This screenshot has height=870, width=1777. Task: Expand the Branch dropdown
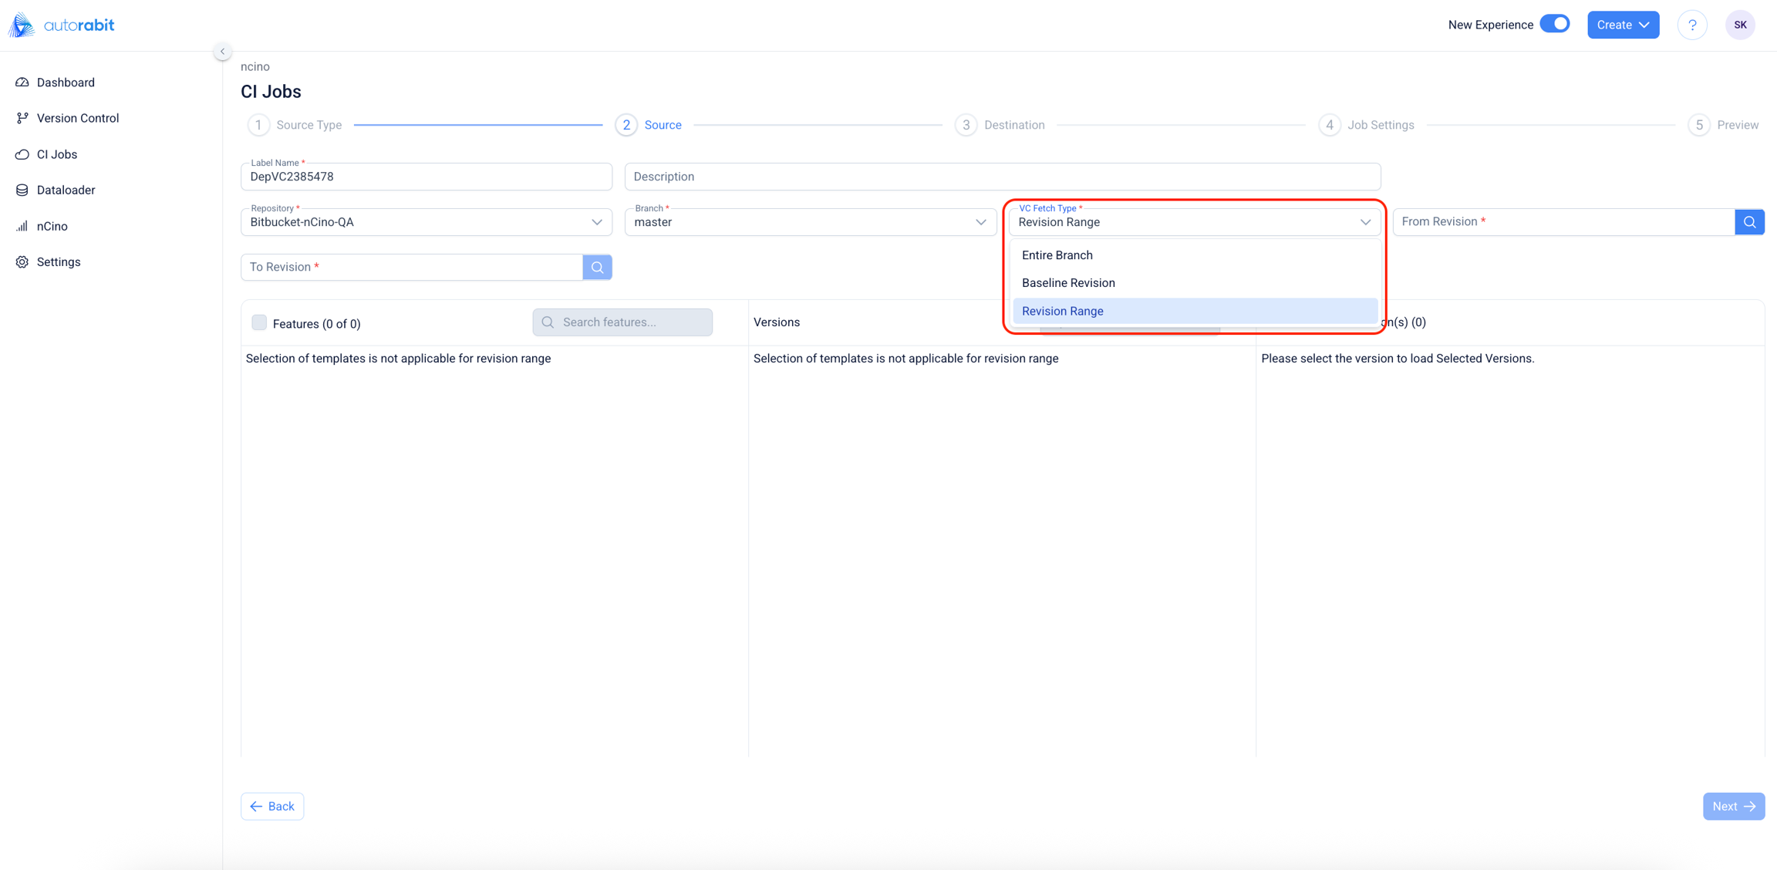pyautogui.click(x=980, y=222)
